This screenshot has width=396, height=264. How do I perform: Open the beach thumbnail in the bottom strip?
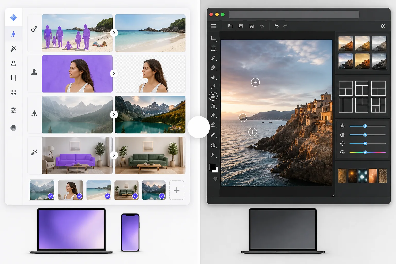[99, 190]
